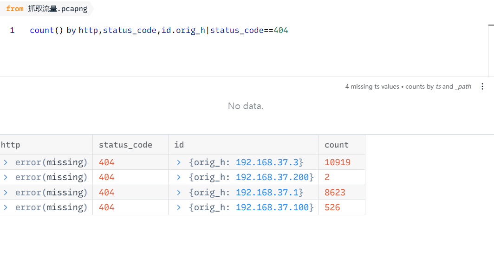This screenshot has width=494, height=258.
Task: Expand the http error in the 192.168.37.1 row
Action: (6, 193)
